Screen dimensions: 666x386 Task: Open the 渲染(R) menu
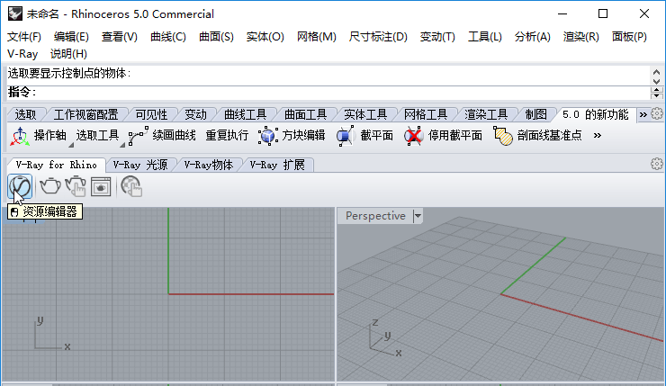click(581, 37)
